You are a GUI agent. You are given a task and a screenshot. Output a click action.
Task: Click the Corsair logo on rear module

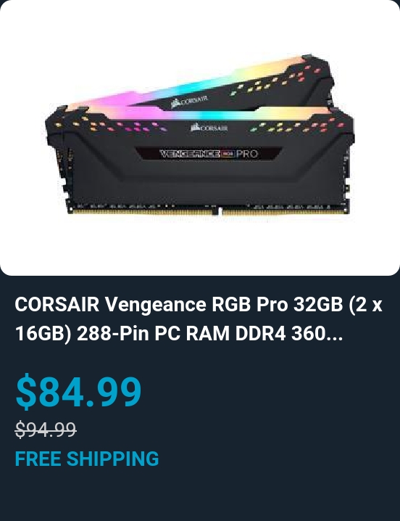tap(189, 101)
